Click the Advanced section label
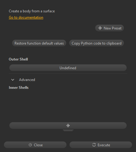Viewport: 136px width, 152px height. tap(27, 80)
